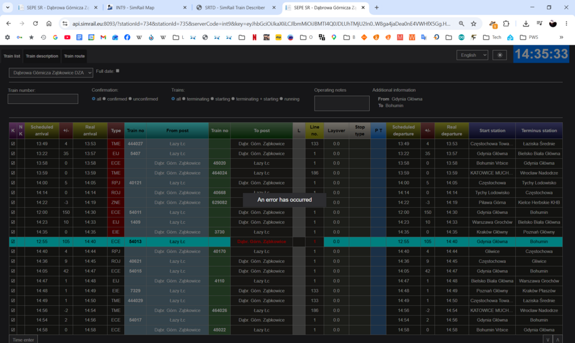
Task: Open the English language dropdown
Action: [472, 55]
